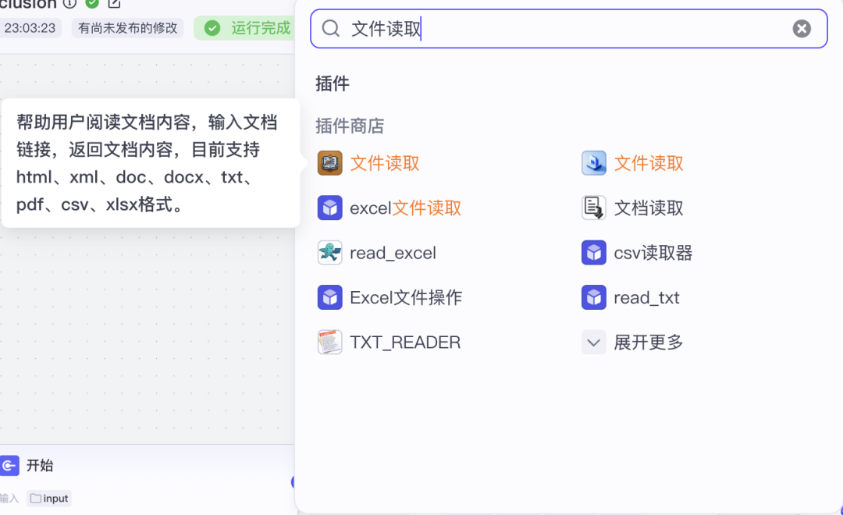Clear the search box text
Image resolution: width=843 pixels, height=515 pixels.
pos(802,29)
